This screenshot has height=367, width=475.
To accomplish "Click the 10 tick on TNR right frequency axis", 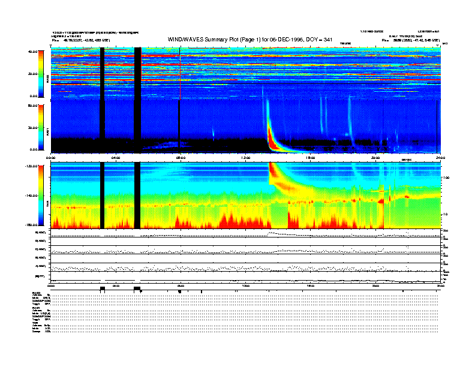I will click(446, 214).
